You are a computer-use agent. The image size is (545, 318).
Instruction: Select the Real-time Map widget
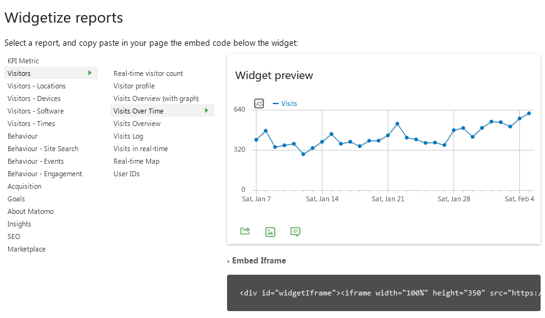click(136, 161)
